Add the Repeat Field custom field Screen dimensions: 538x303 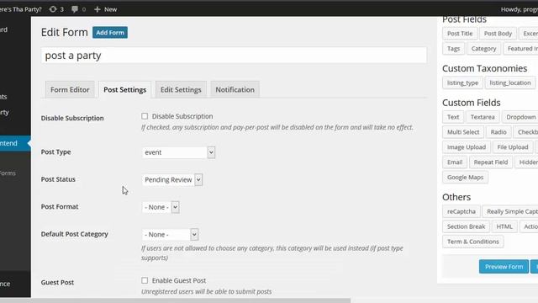click(491, 162)
